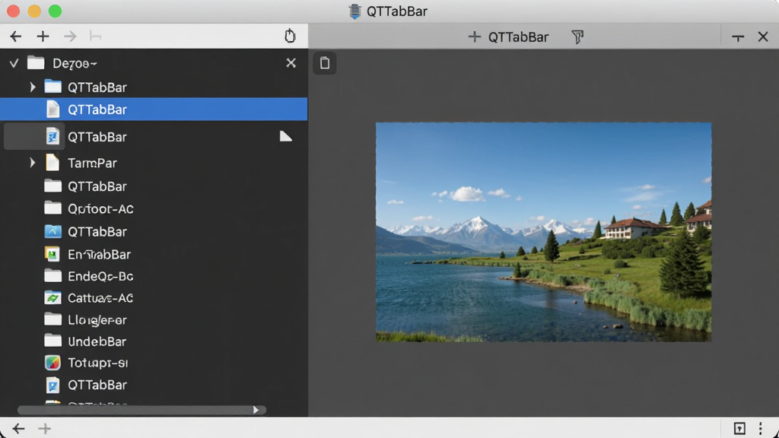Close the preview pane with its X
This screenshot has height=438, width=779.
(763, 36)
